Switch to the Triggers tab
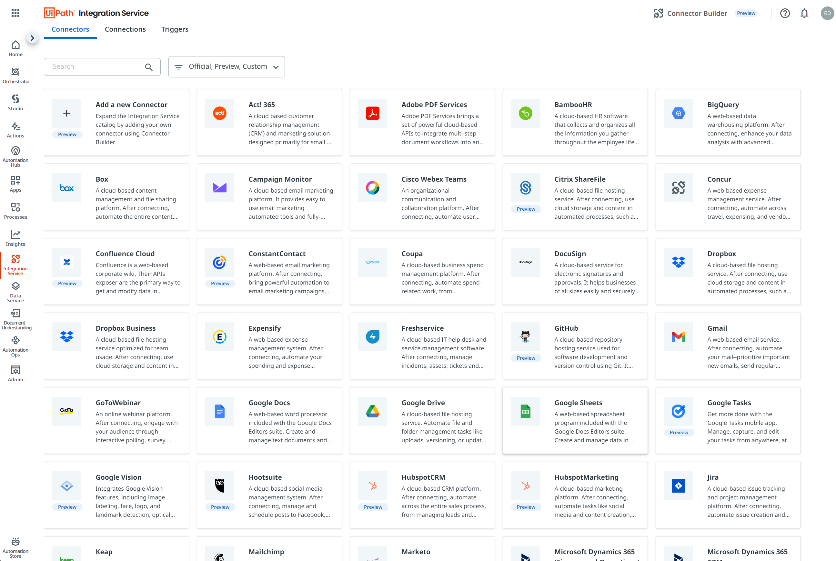This screenshot has width=836, height=561. pos(175,30)
